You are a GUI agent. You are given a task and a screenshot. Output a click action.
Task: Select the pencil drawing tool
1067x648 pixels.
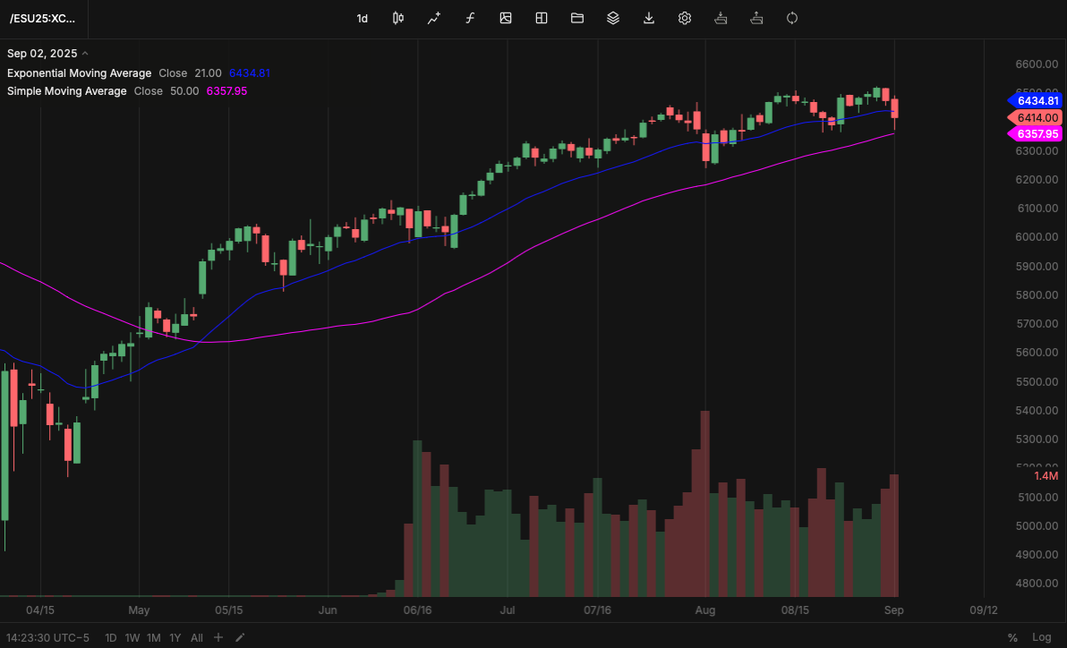(x=239, y=637)
